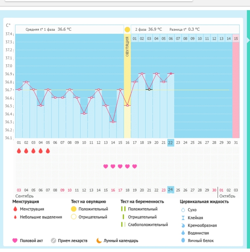Click the pink phase-two day 15 header cell
This screenshot has width=250, height=252.
(x=236, y=39)
